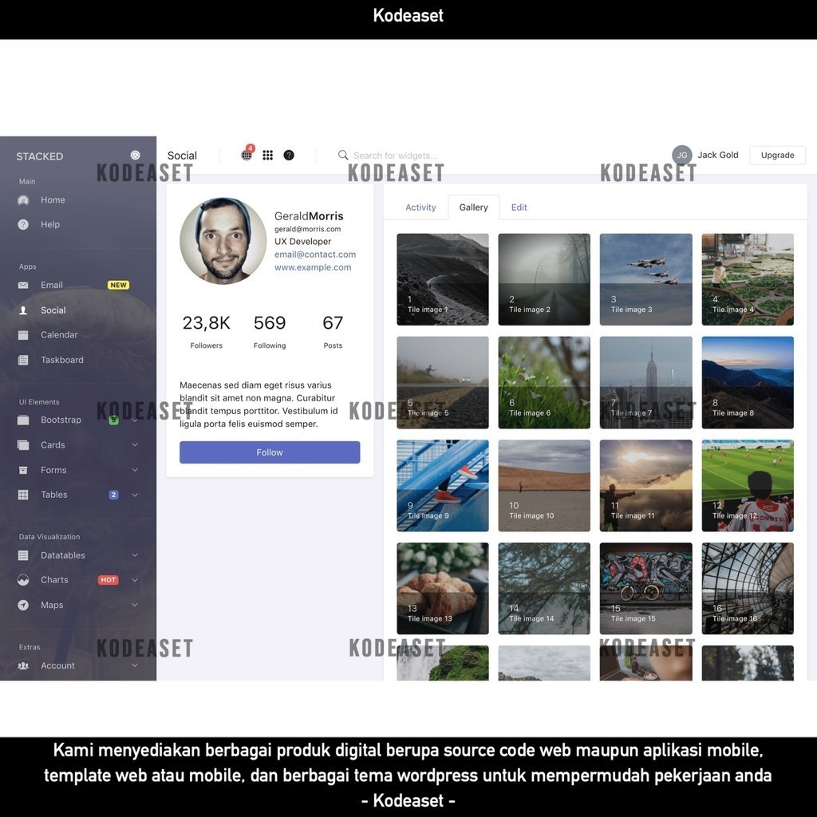Expand the Tables menu chevron

(134, 495)
